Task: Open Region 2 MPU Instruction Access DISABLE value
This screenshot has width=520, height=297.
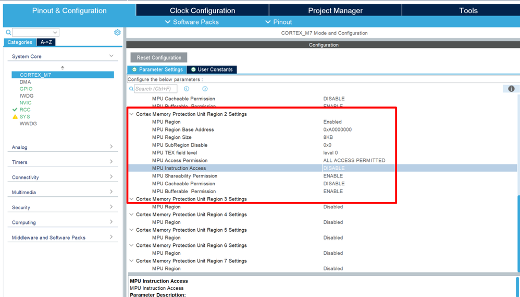Action: click(x=334, y=168)
